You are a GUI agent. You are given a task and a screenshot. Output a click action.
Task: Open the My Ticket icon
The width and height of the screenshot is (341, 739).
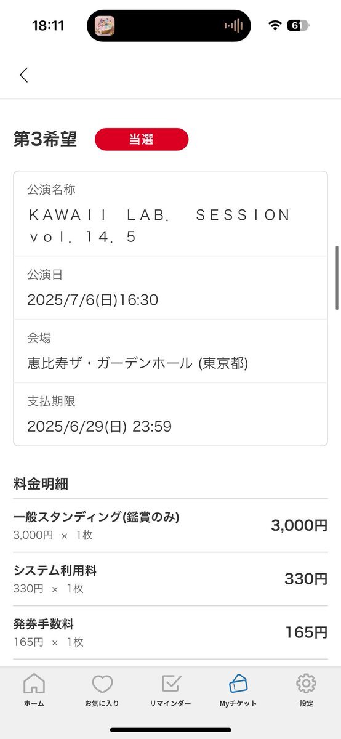click(x=238, y=684)
